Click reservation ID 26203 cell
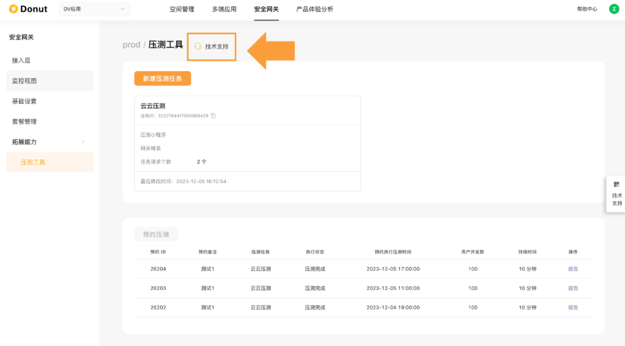This screenshot has width=625, height=346. click(x=158, y=288)
